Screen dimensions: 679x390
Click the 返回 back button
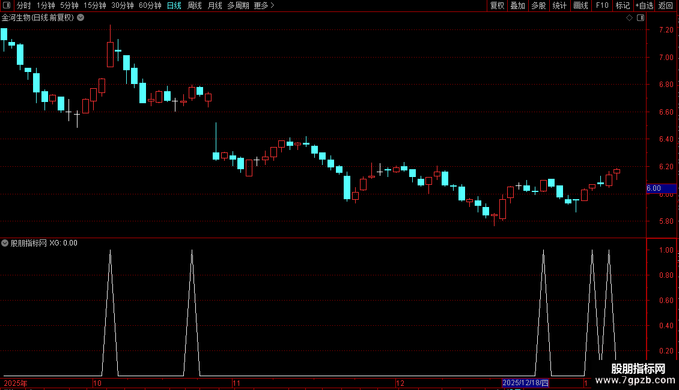pyautogui.click(x=666, y=5)
